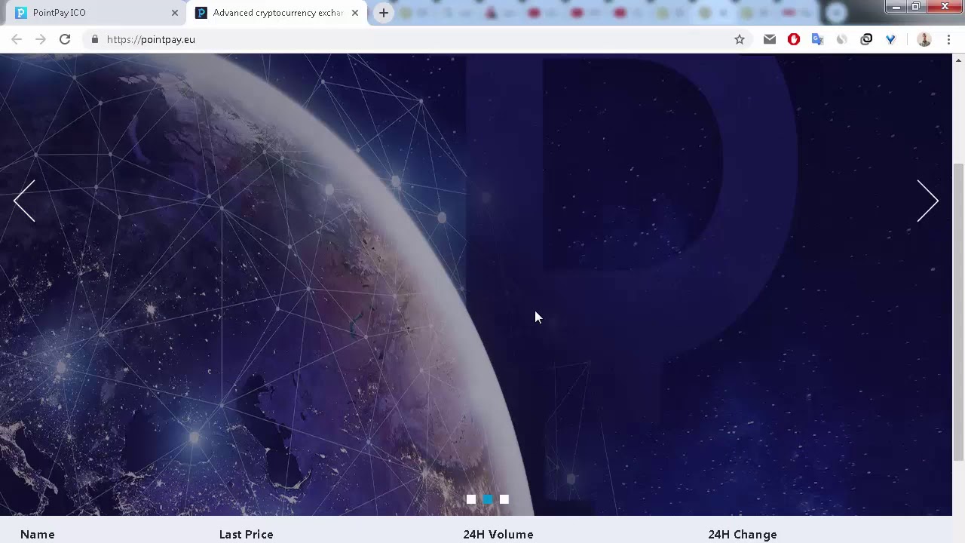Go to the previous carousel slide

[24, 201]
